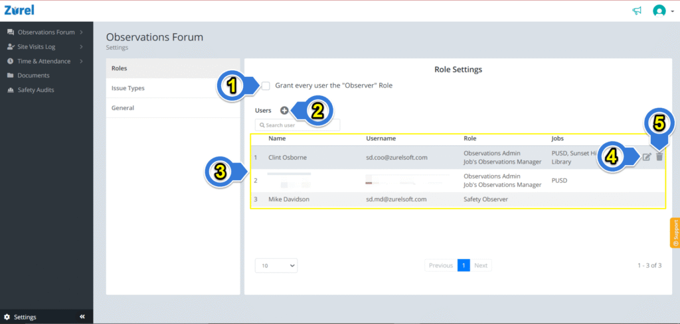Click the user profile avatar icon

click(x=659, y=11)
